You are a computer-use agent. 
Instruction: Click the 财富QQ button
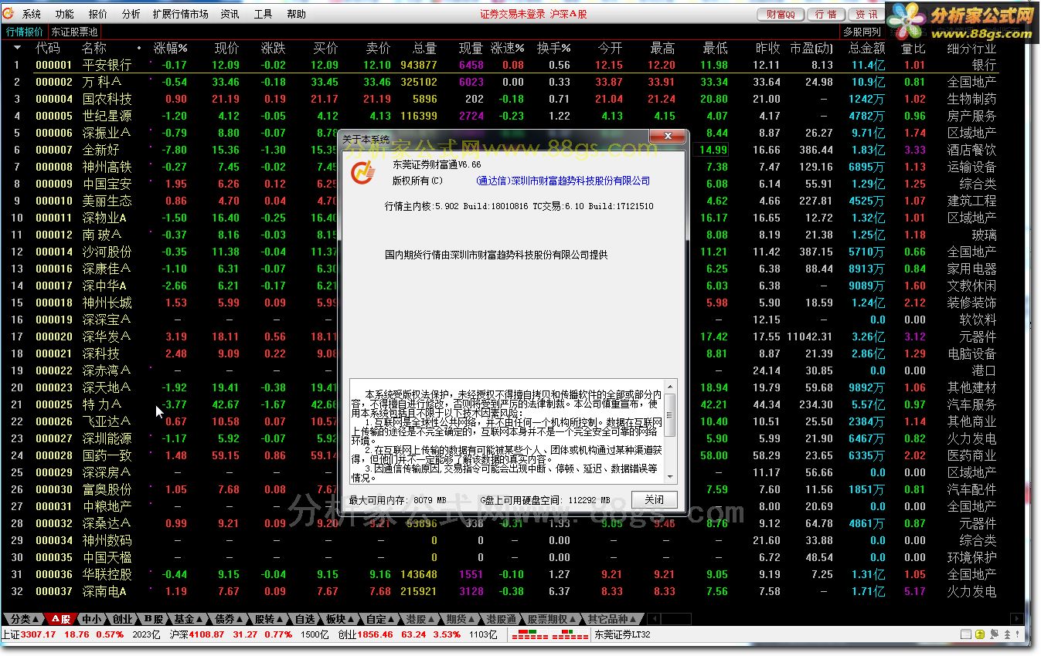pyautogui.click(x=781, y=14)
